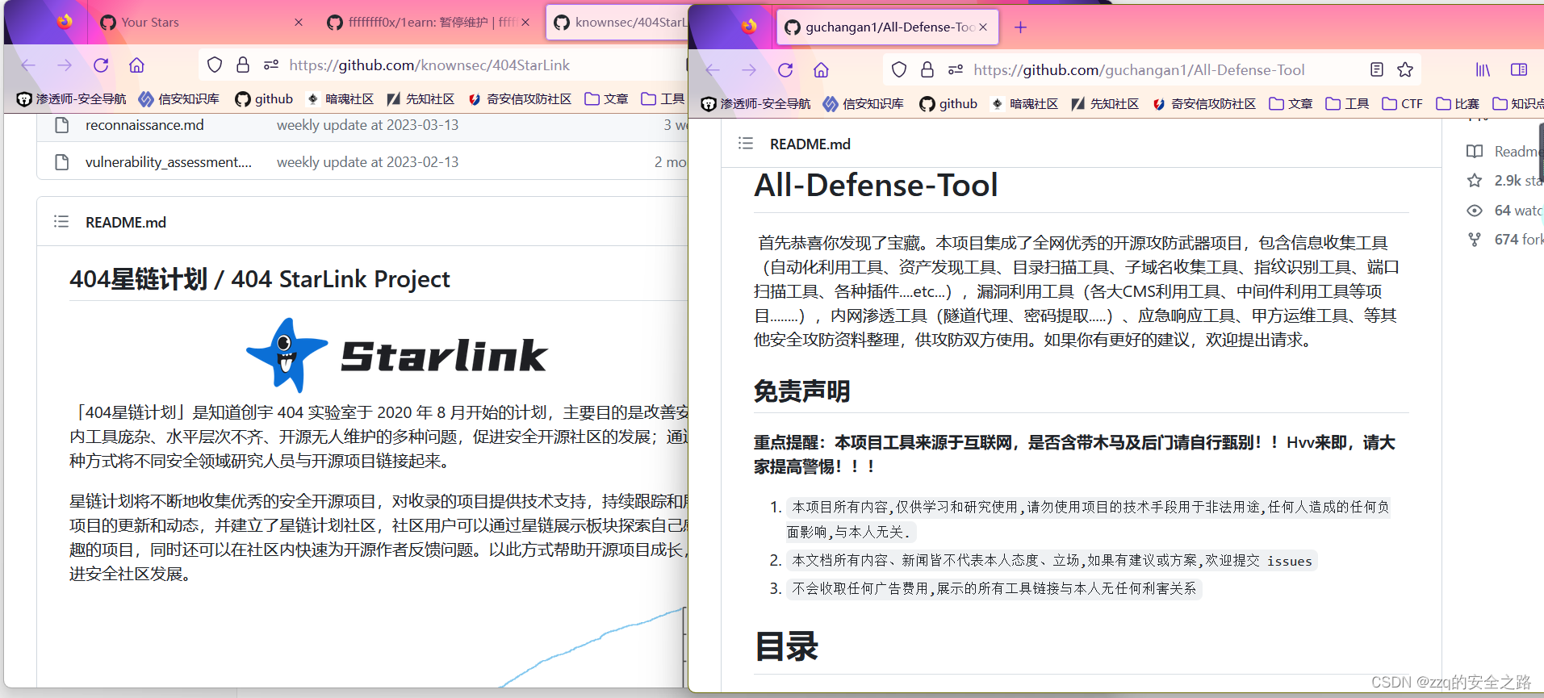The image size is (1544, 698).
Task: Expand CTF bookmark folder
Action: [1403, 104]
